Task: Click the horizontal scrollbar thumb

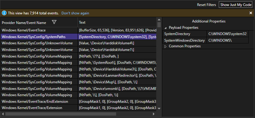Action: [61, 114]
